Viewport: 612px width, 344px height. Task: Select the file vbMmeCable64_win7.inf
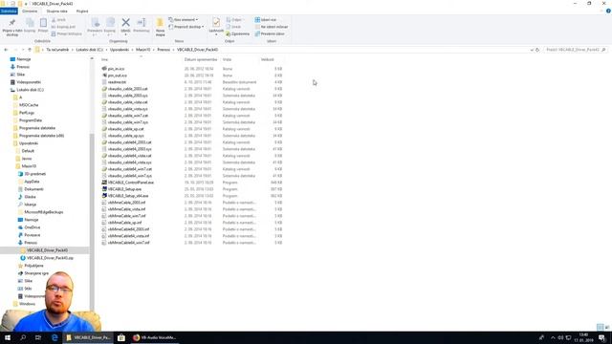[128, 242]
